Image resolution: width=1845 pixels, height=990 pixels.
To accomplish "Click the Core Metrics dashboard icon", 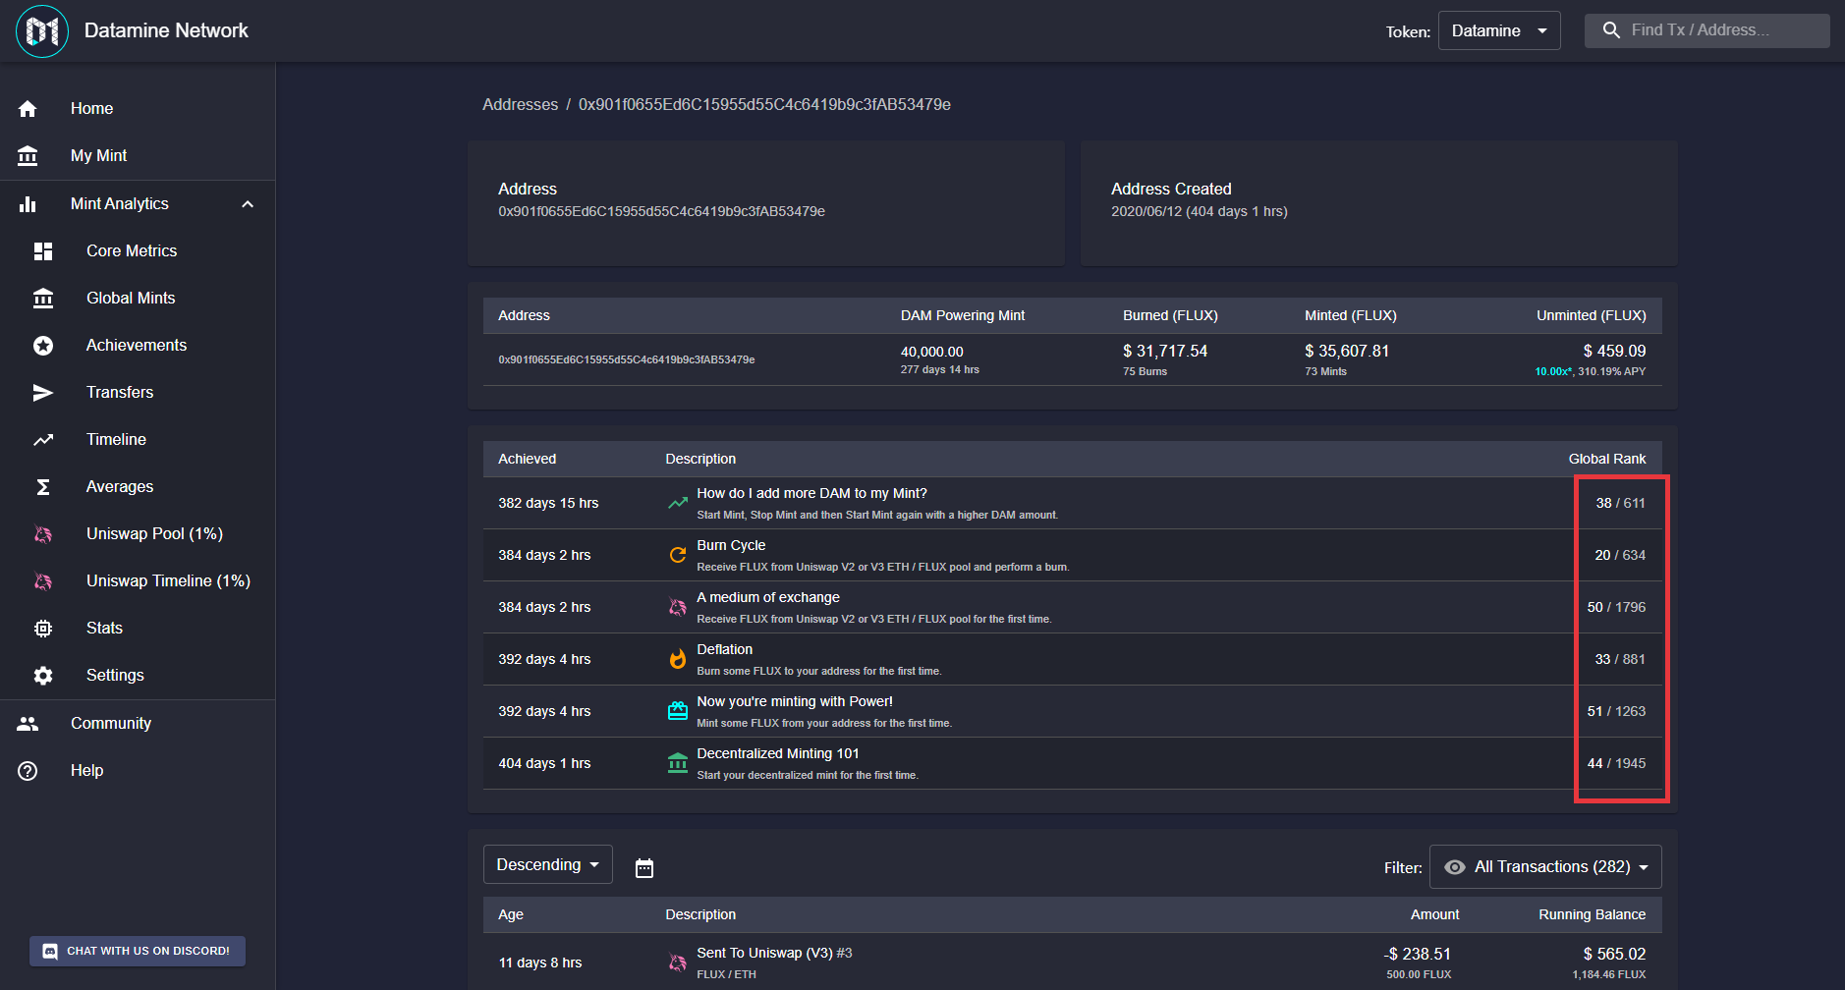I will (x=43, y=251).
